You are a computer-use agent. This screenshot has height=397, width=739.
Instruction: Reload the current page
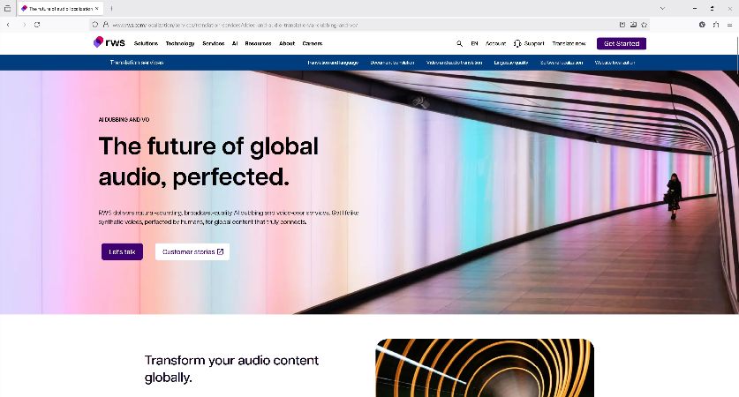(x=37, y=25)
